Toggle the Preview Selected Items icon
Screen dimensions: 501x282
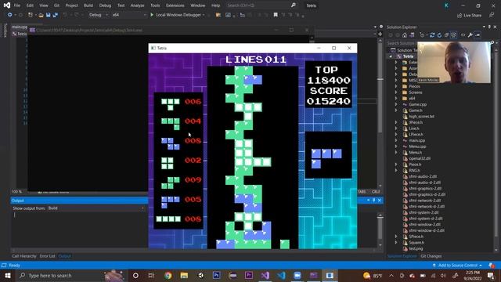478,35
